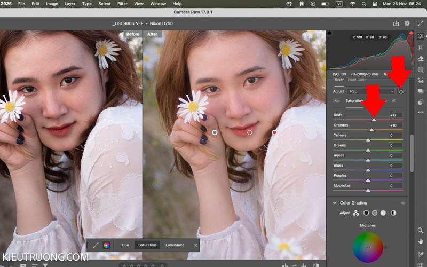The image size is (427, 267).
Task: Open macOS Spotlight search icon
Action: pos(364,4)
